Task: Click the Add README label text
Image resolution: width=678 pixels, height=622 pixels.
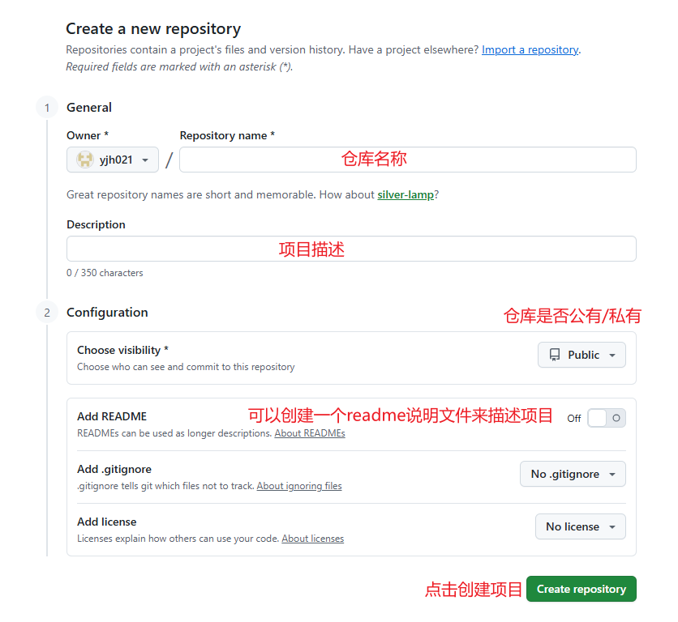Action: coord(112,416)
